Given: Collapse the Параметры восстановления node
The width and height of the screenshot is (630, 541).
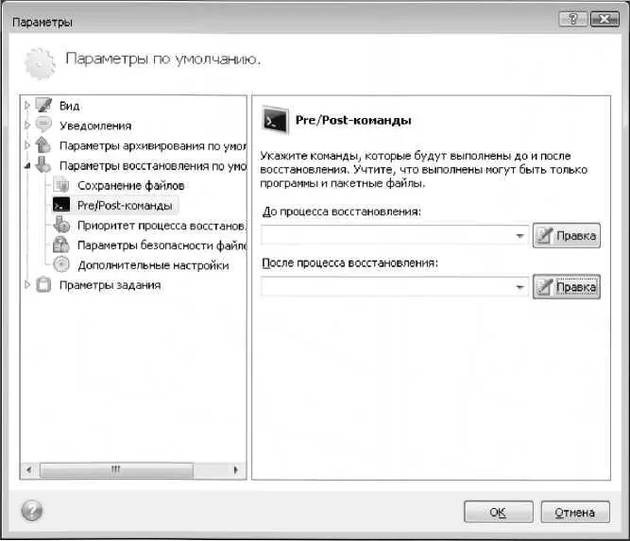Looking at the screenshot, I should tap(27, 166).
